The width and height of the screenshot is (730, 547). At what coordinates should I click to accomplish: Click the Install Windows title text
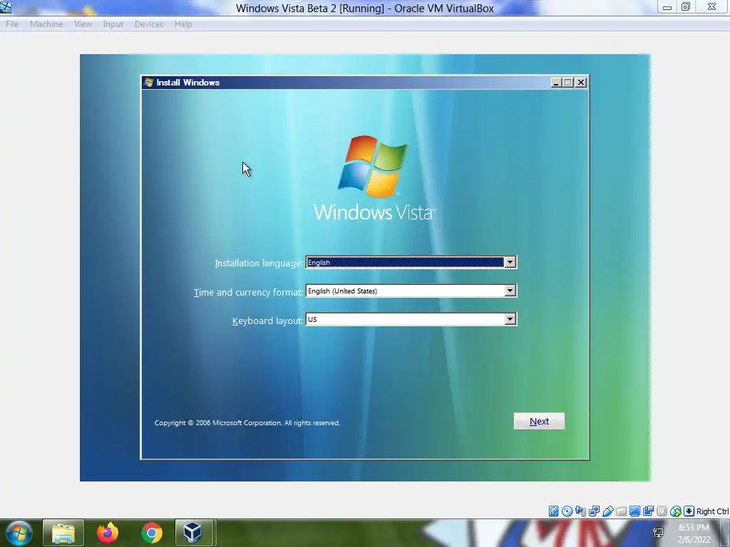tap(187, 83)
